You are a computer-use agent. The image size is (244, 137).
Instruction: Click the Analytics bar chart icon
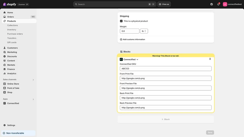[x=5, y=73]
